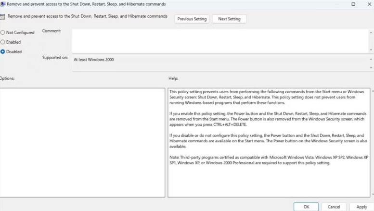Click the policy setting icon beside the heading
This screenshot has height=211, width=374.
click(x=3, y=17)
